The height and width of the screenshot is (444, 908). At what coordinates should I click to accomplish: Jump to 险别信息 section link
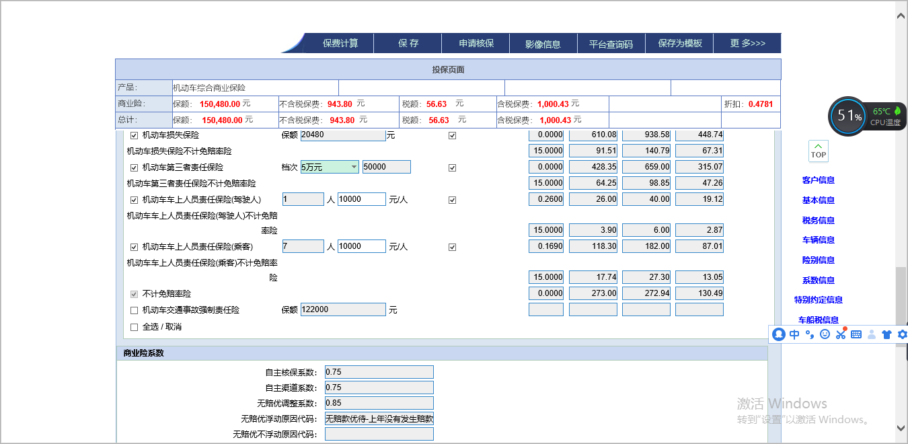pyautogui.click(x=818, y=260)
